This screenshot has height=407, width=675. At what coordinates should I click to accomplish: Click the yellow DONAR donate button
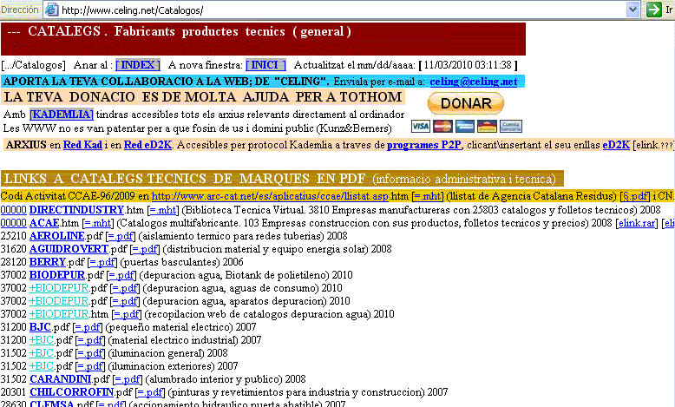[466, 103]
